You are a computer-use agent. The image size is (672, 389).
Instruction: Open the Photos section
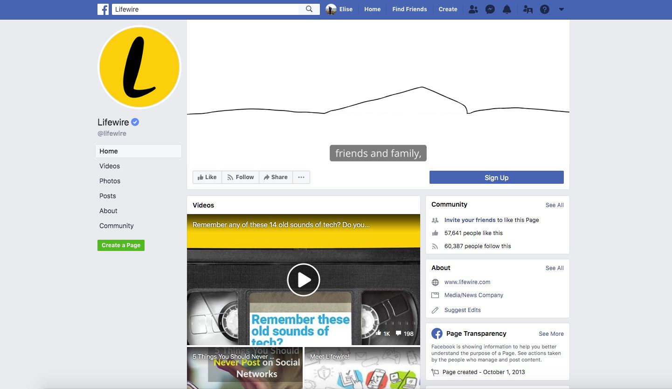point(110,181)
